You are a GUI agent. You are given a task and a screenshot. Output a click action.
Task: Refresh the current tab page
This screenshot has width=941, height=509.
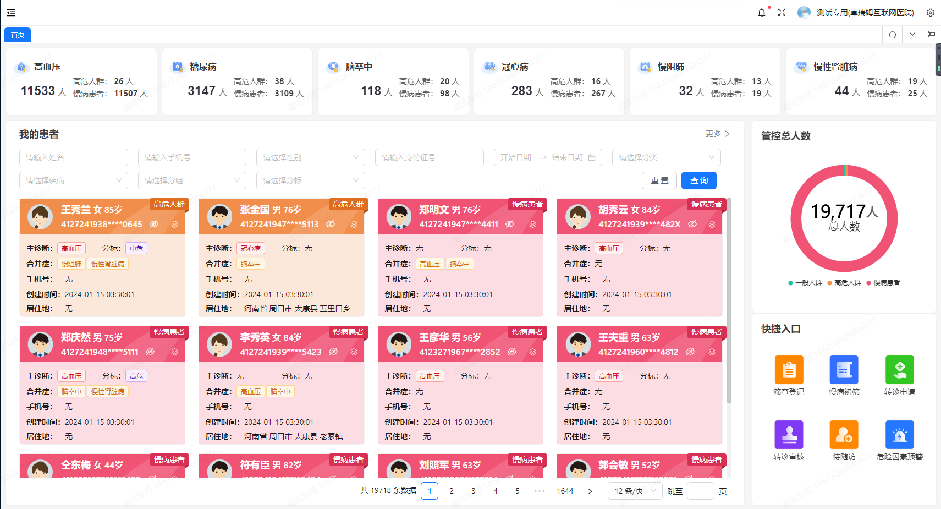tap(893, 34)
